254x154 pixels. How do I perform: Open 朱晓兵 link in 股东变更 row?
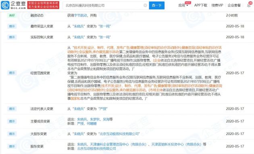82,144
